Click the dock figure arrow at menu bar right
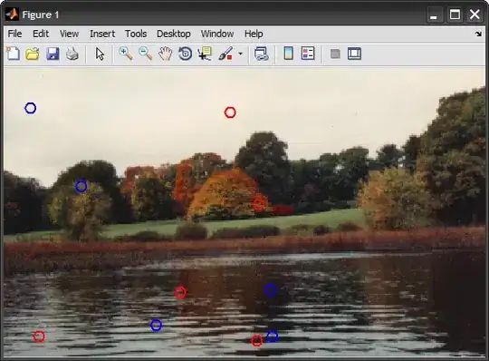The height and width of the screenshot is (361, 489). click(478, 34)
